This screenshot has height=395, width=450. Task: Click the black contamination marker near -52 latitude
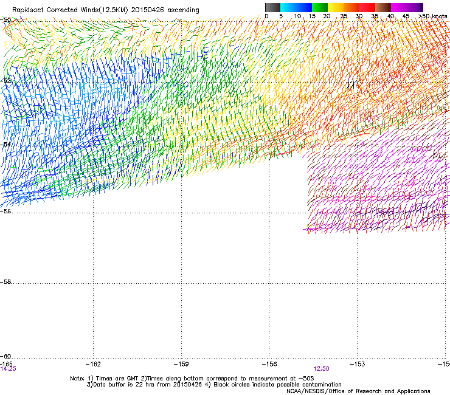click(351, 84)
